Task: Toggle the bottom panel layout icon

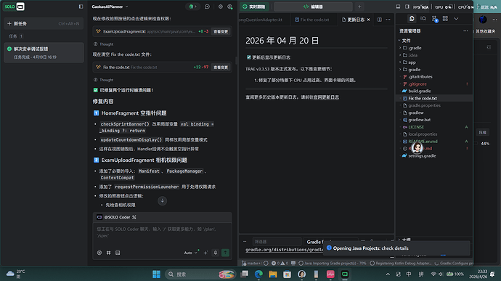Action: [398, 7]
